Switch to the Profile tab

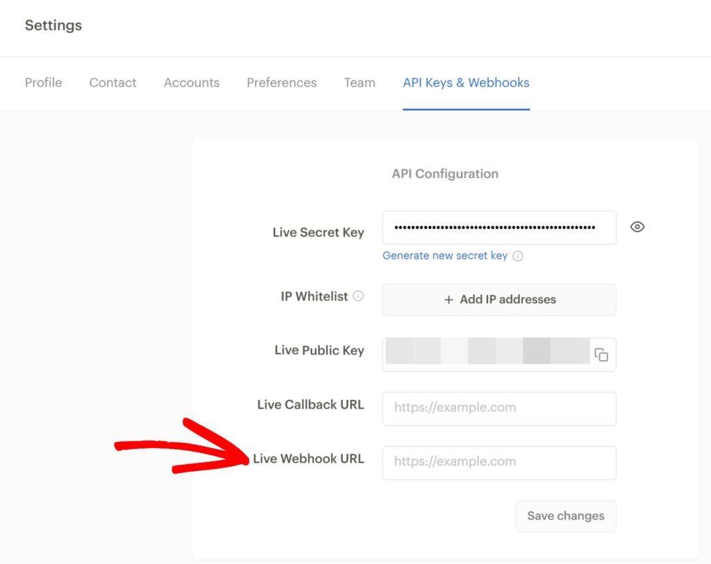pos(44,83)
